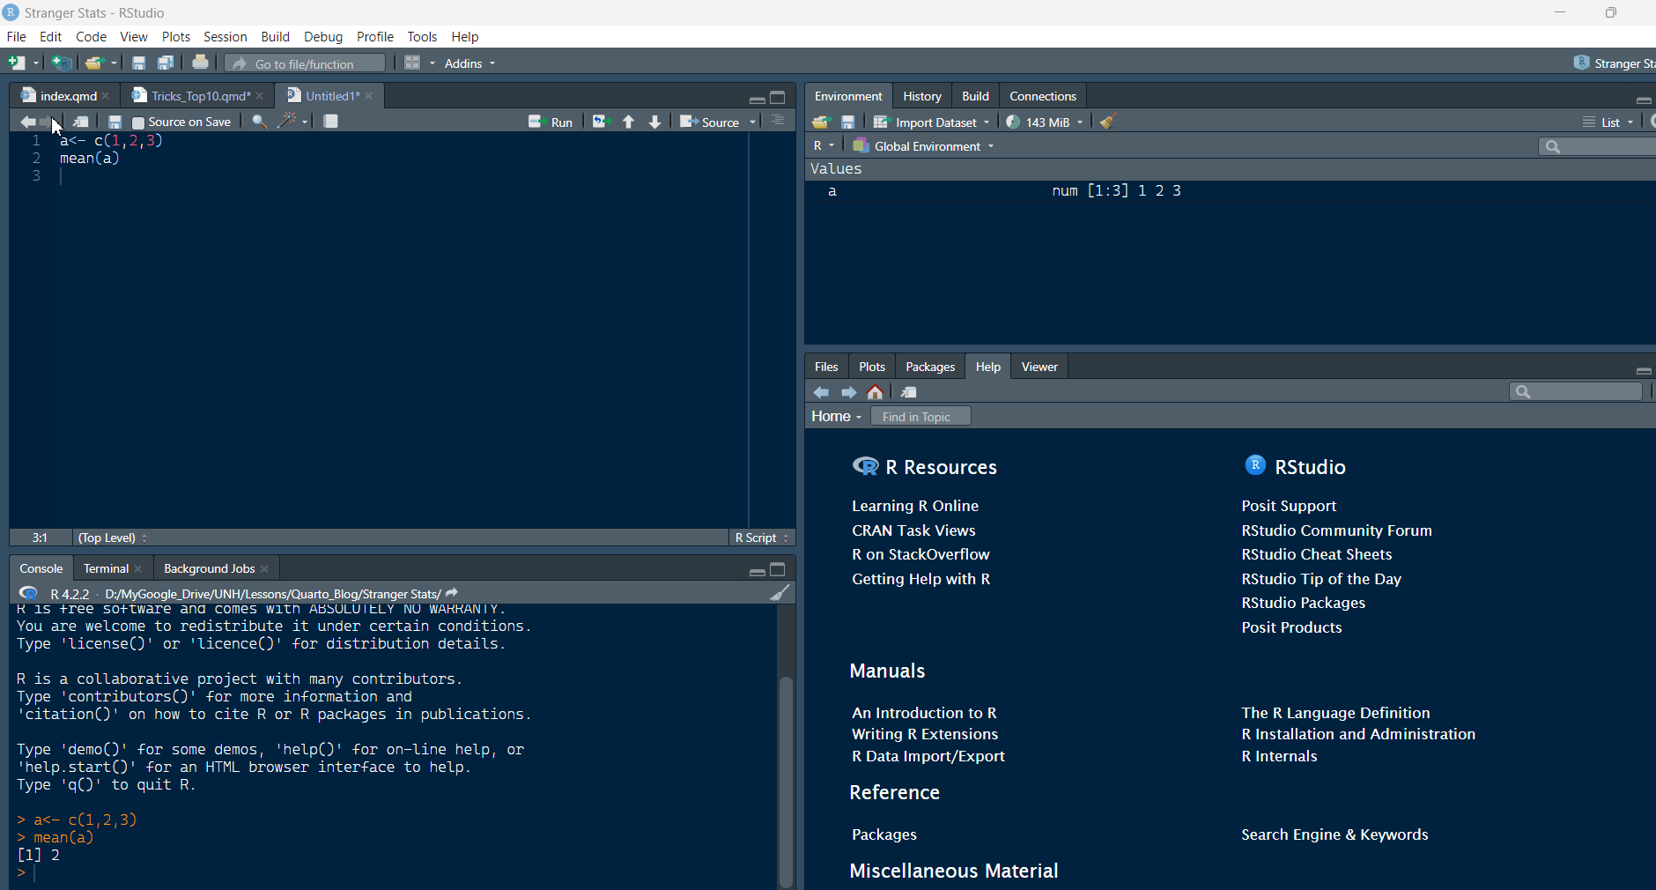Screen dimensions: 1656x890
Task: Open the (Top Level) scope selector
Action: click(x=113, y=538)
